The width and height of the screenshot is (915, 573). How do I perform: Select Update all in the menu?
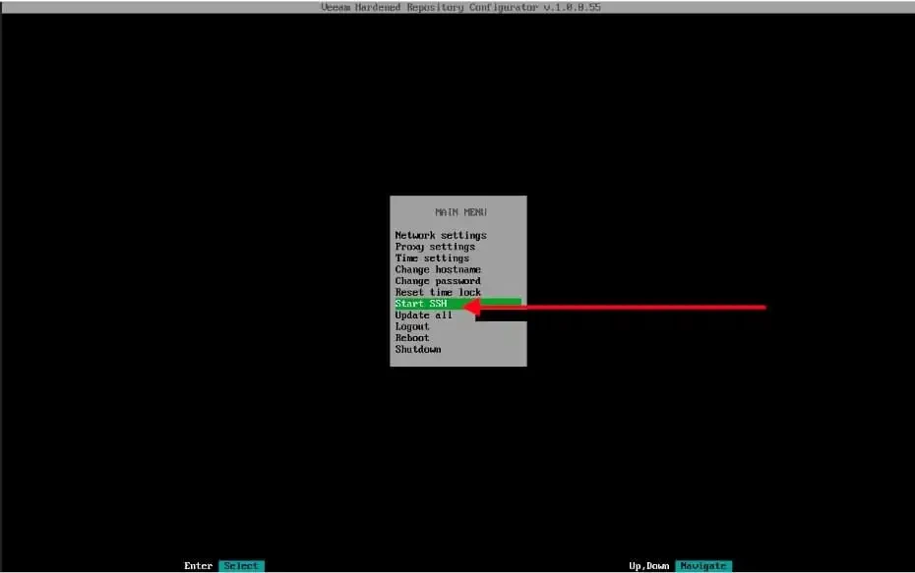click(424, 315)
